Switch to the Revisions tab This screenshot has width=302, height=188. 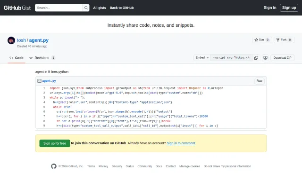click(x=42, y=58)
